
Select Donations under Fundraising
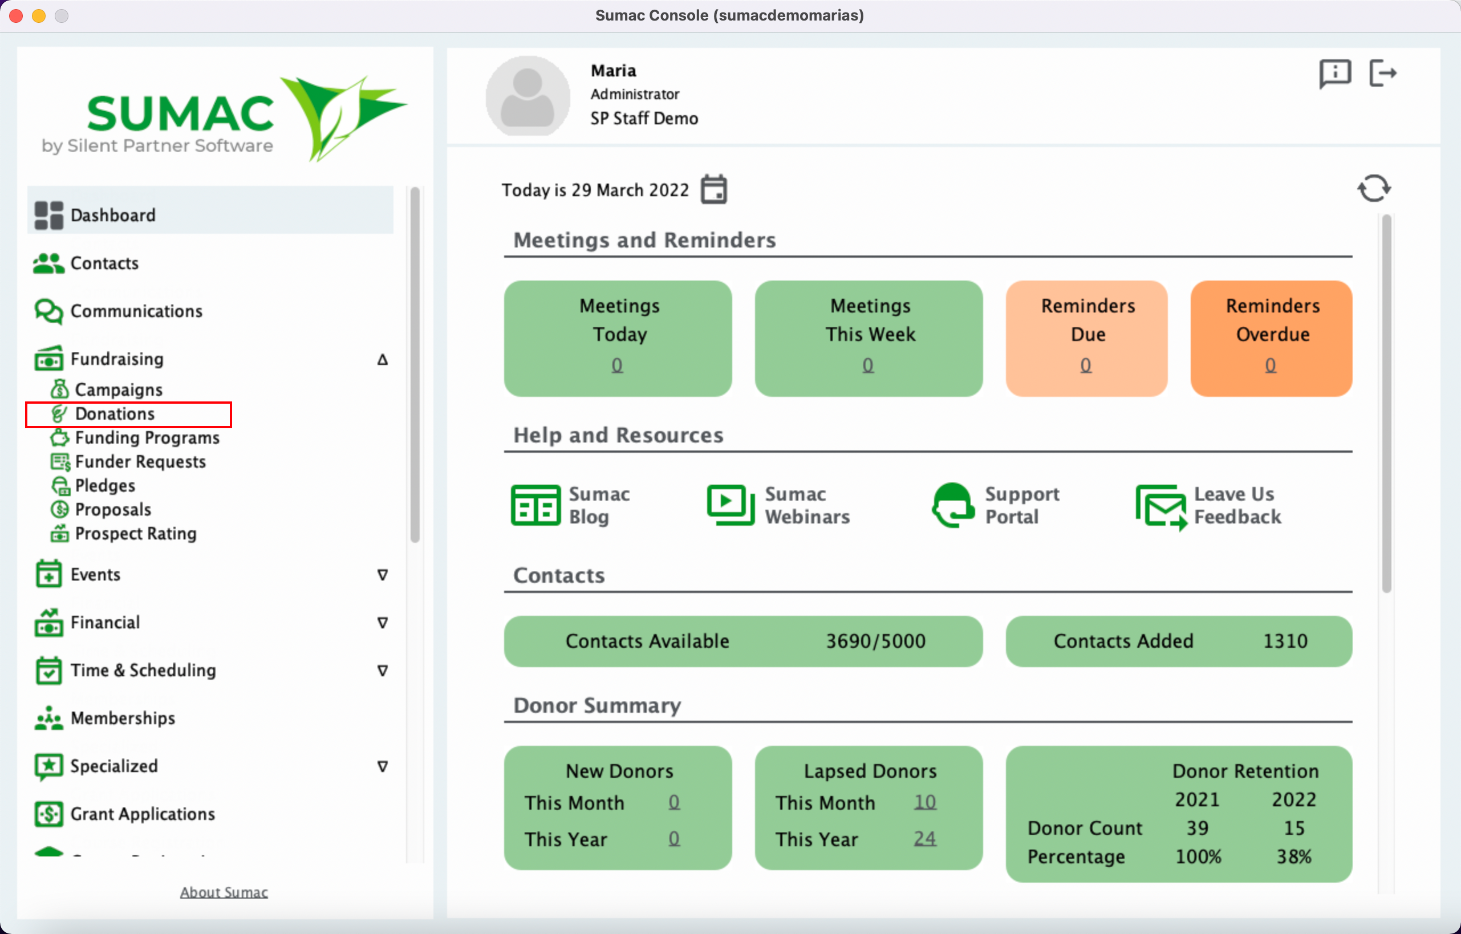tap(115, 413)
